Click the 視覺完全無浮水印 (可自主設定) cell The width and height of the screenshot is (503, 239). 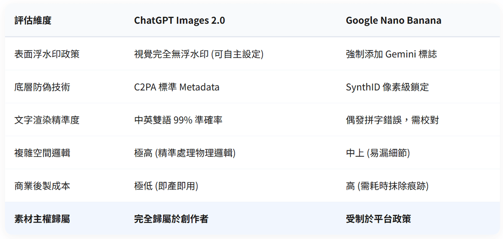coord(199,54)
